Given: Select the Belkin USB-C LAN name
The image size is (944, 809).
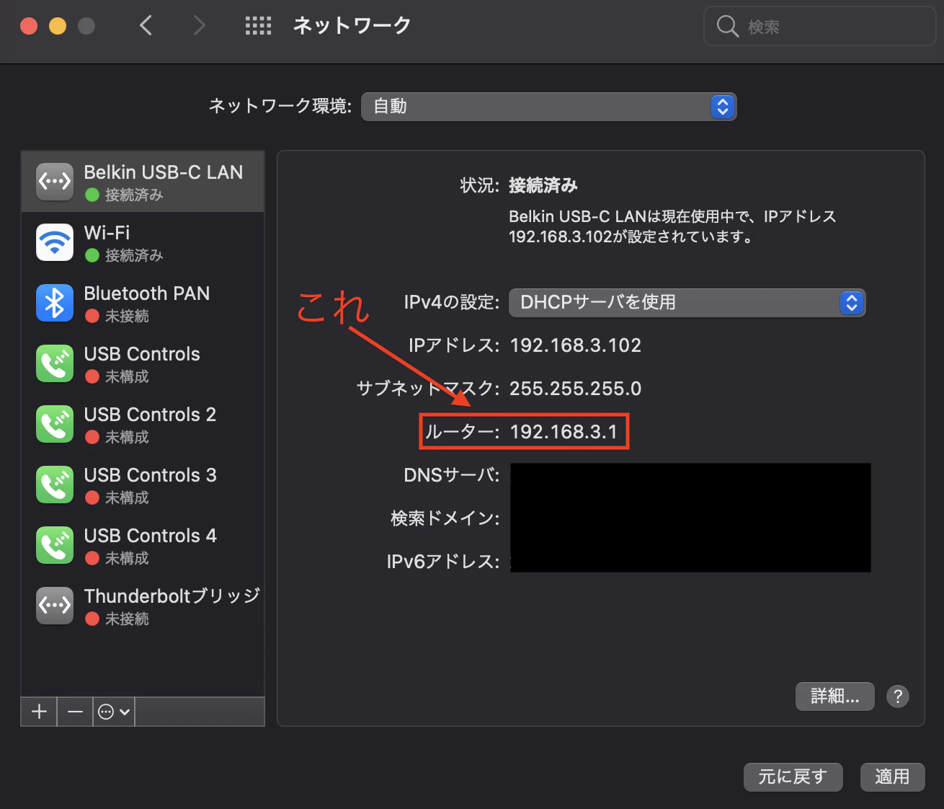Looking at the screenshot, I should coord(164,172).
